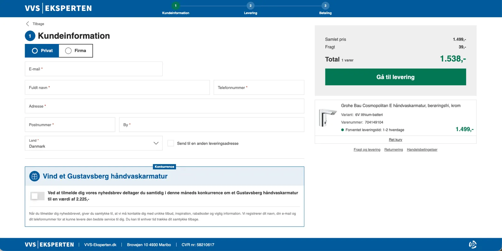Select the Privat customer type

click(42, 51)
